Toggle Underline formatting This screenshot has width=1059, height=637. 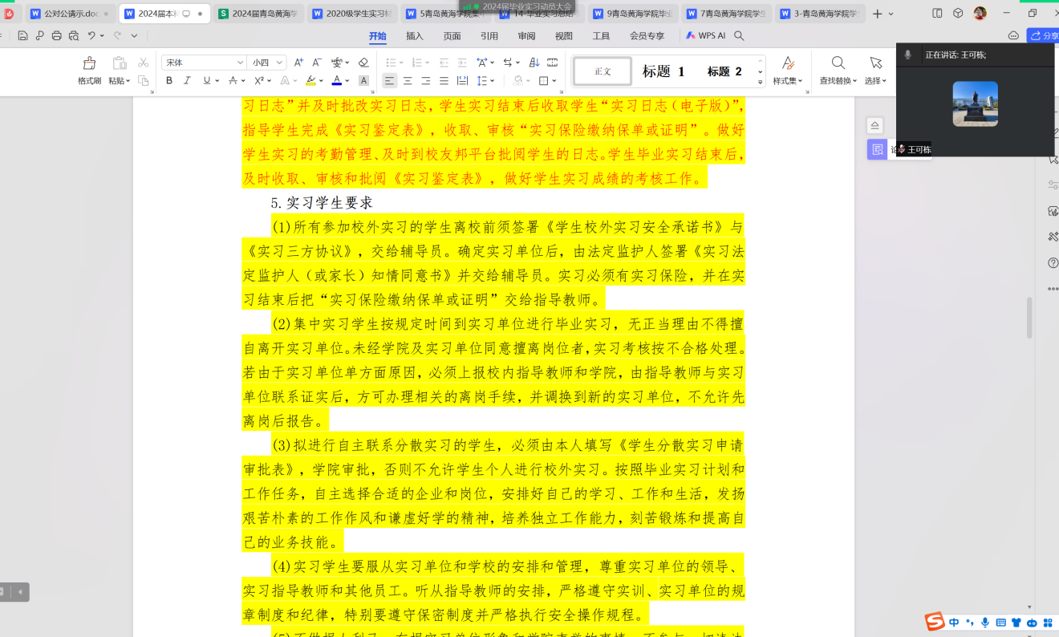click(206, 80)
